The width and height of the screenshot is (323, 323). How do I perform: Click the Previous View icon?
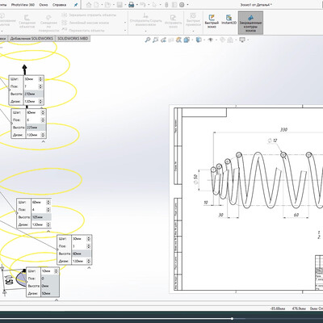coord(163,40)
